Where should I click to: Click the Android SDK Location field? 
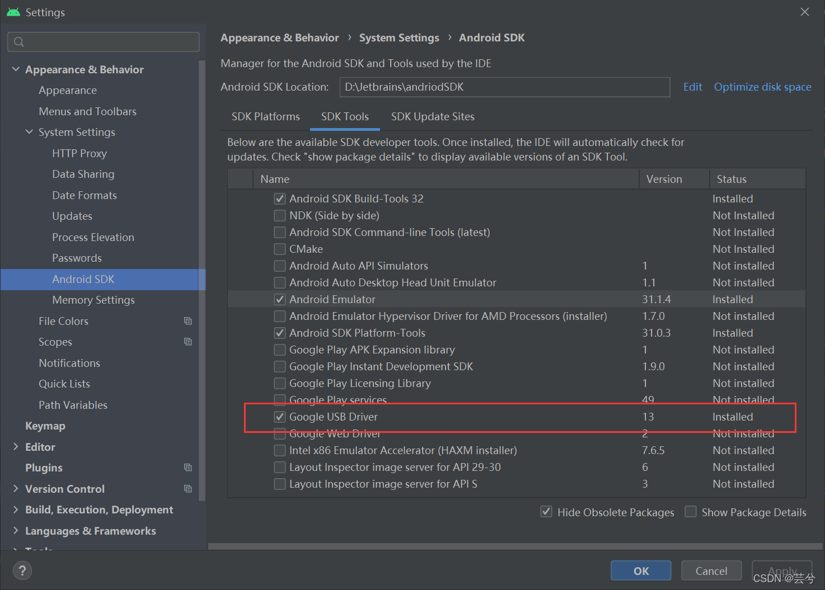pos(505,87)
